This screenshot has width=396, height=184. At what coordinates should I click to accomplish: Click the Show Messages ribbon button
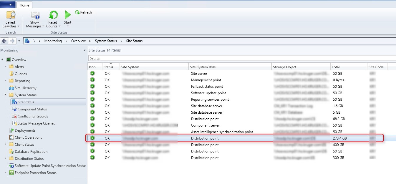pyautogui.click(x=35, y=19)
